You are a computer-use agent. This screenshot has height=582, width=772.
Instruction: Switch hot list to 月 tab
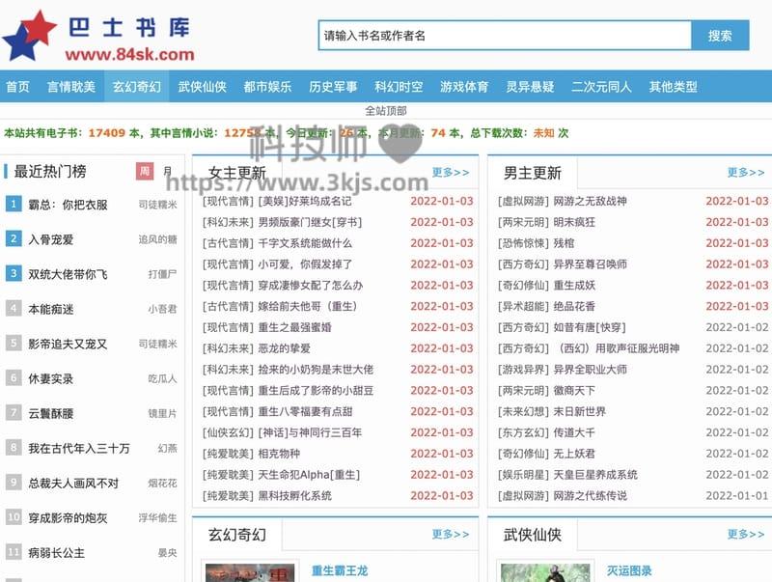point(167,171)
